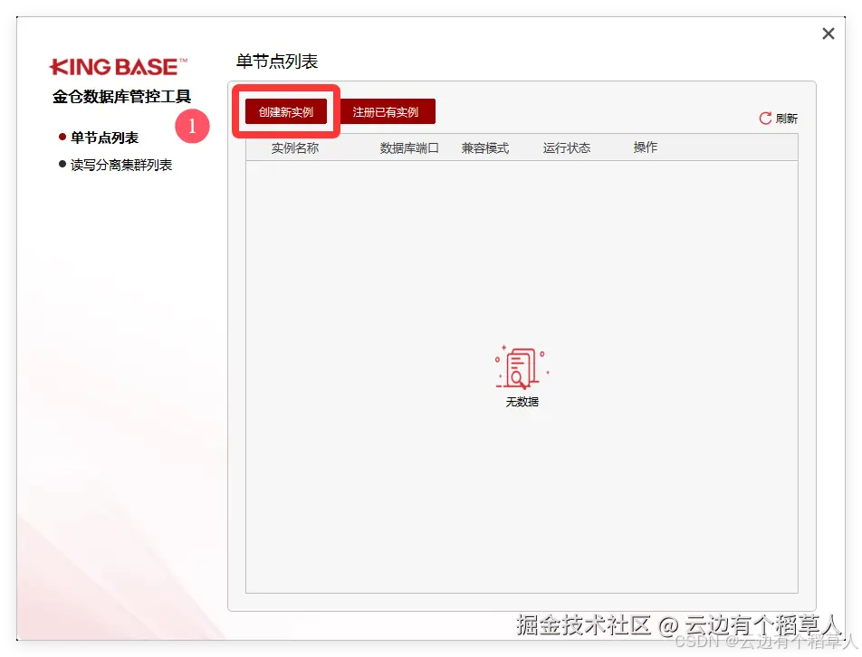Click the 操作 column header
The width and height of the screenshot is (862, 657).
(645, 148)
